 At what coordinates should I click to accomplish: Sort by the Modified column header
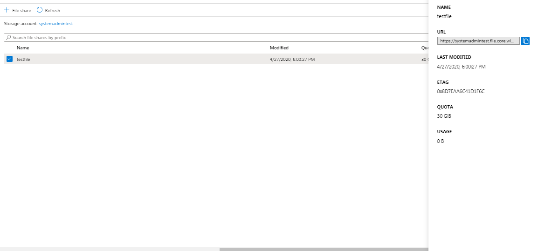[279, 48]
